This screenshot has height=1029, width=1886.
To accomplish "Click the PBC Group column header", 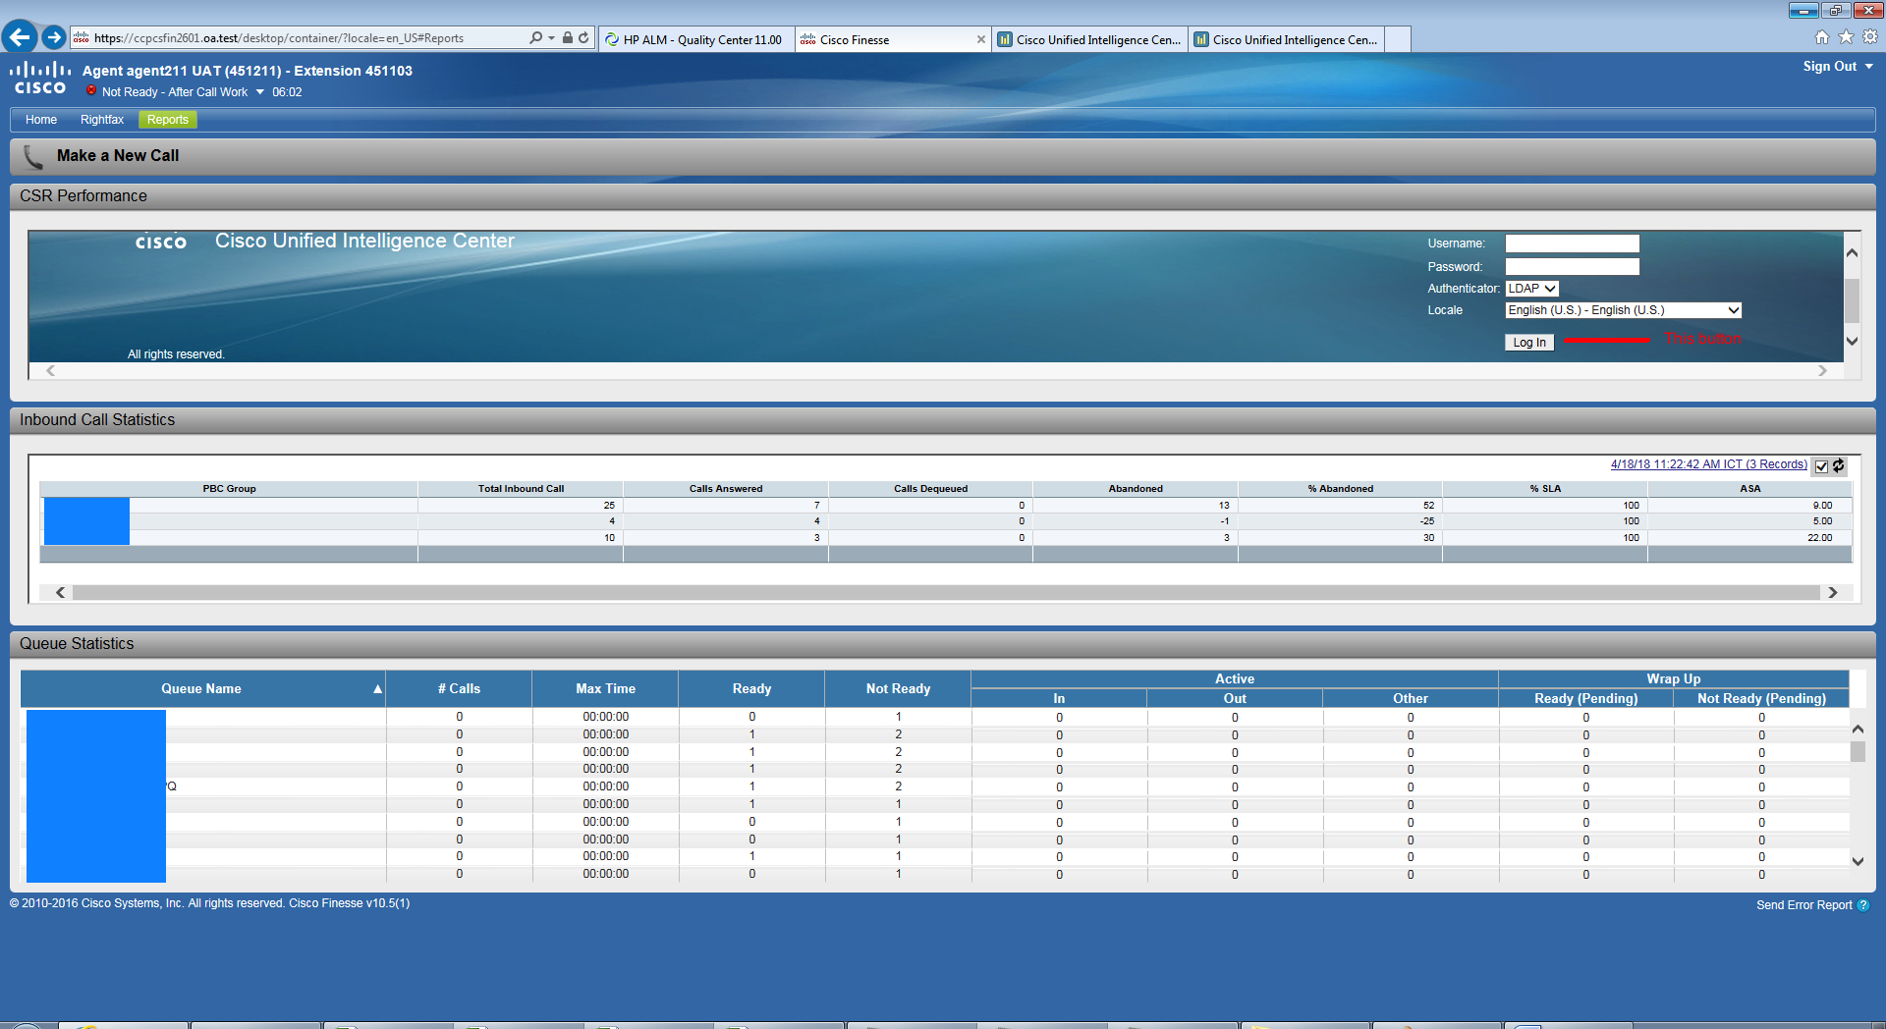I will point(229,489).
